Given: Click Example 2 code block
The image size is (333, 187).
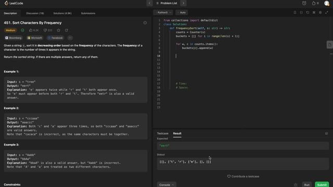Looking at the screenshot, I should 75,126.
